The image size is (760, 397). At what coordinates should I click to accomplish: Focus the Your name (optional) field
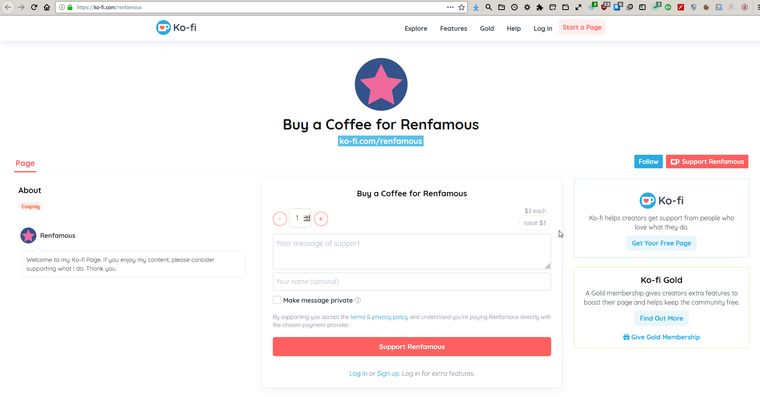pos(412,281)
